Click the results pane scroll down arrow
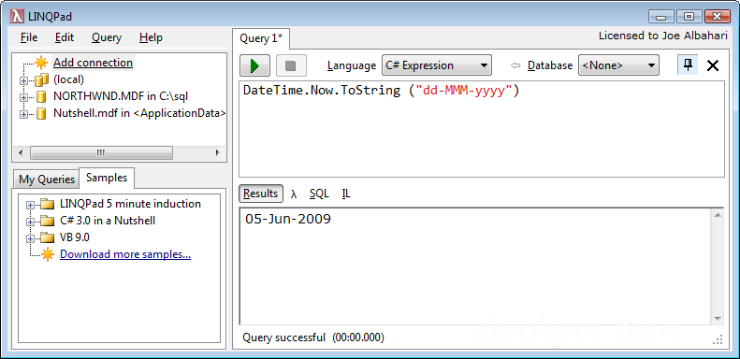This screenshot has width=740, height=359. [x=718, y=319]
